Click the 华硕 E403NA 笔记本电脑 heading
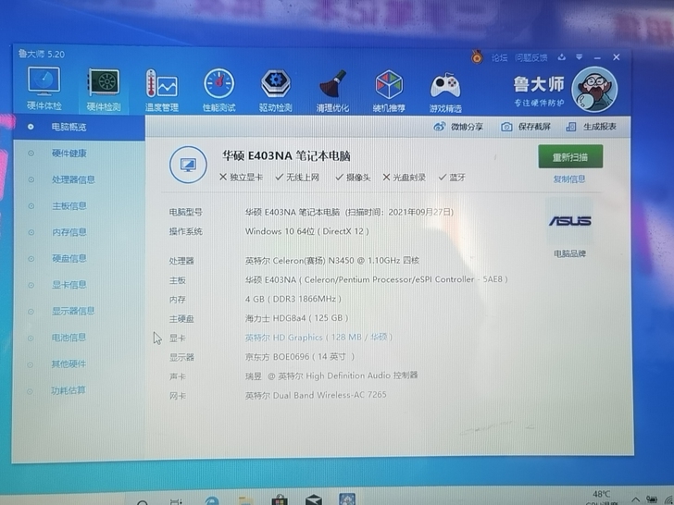This screenshot has height=505, width=674. (286, 156)
